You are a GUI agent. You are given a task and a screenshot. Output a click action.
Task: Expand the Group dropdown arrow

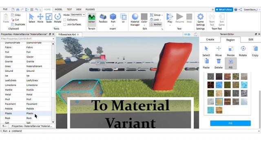tap(162, 15)
